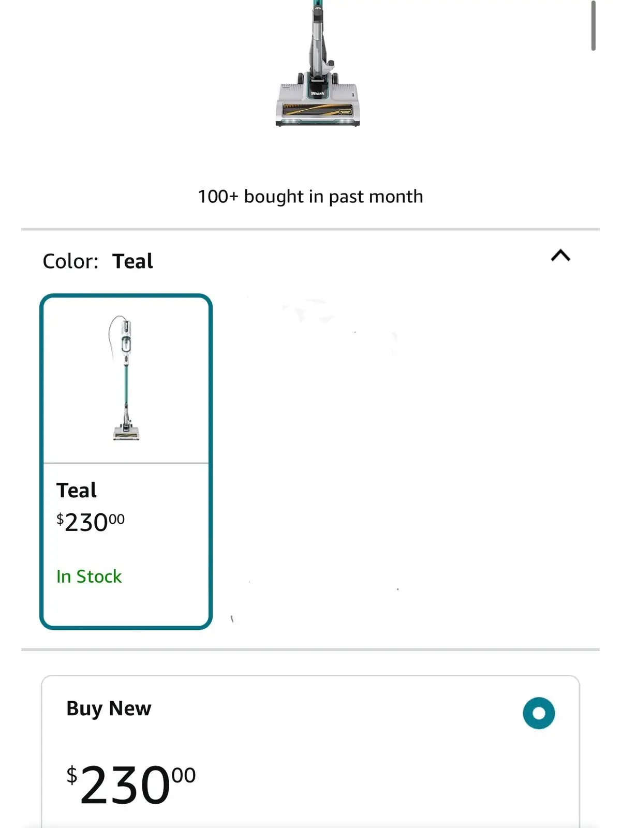This screenshot has height=828, width=621.
Task: Click the Teal label inside the swatch card
Action: (77, 490)
